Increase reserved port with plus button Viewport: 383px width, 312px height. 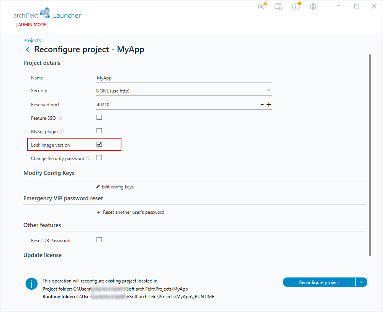pyautogui.click(x=269, y=105)
